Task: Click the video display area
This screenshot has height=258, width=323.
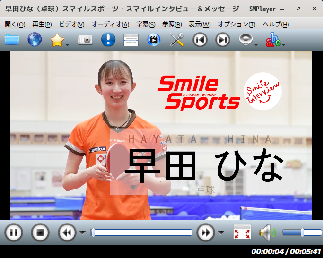Action: tap(161, 135)
